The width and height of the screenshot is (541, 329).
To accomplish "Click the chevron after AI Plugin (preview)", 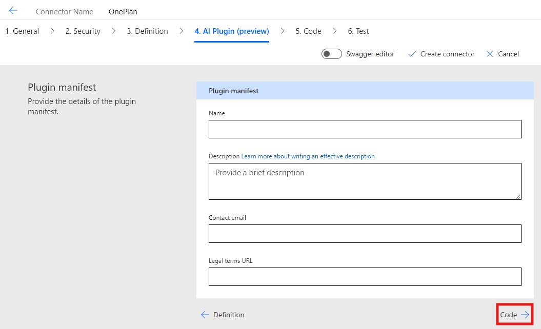I will [x=282, y=31].
